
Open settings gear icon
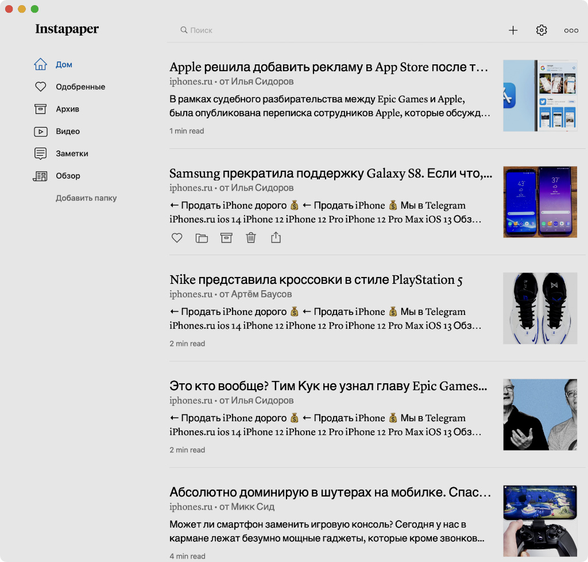click(x=541, y=30)
